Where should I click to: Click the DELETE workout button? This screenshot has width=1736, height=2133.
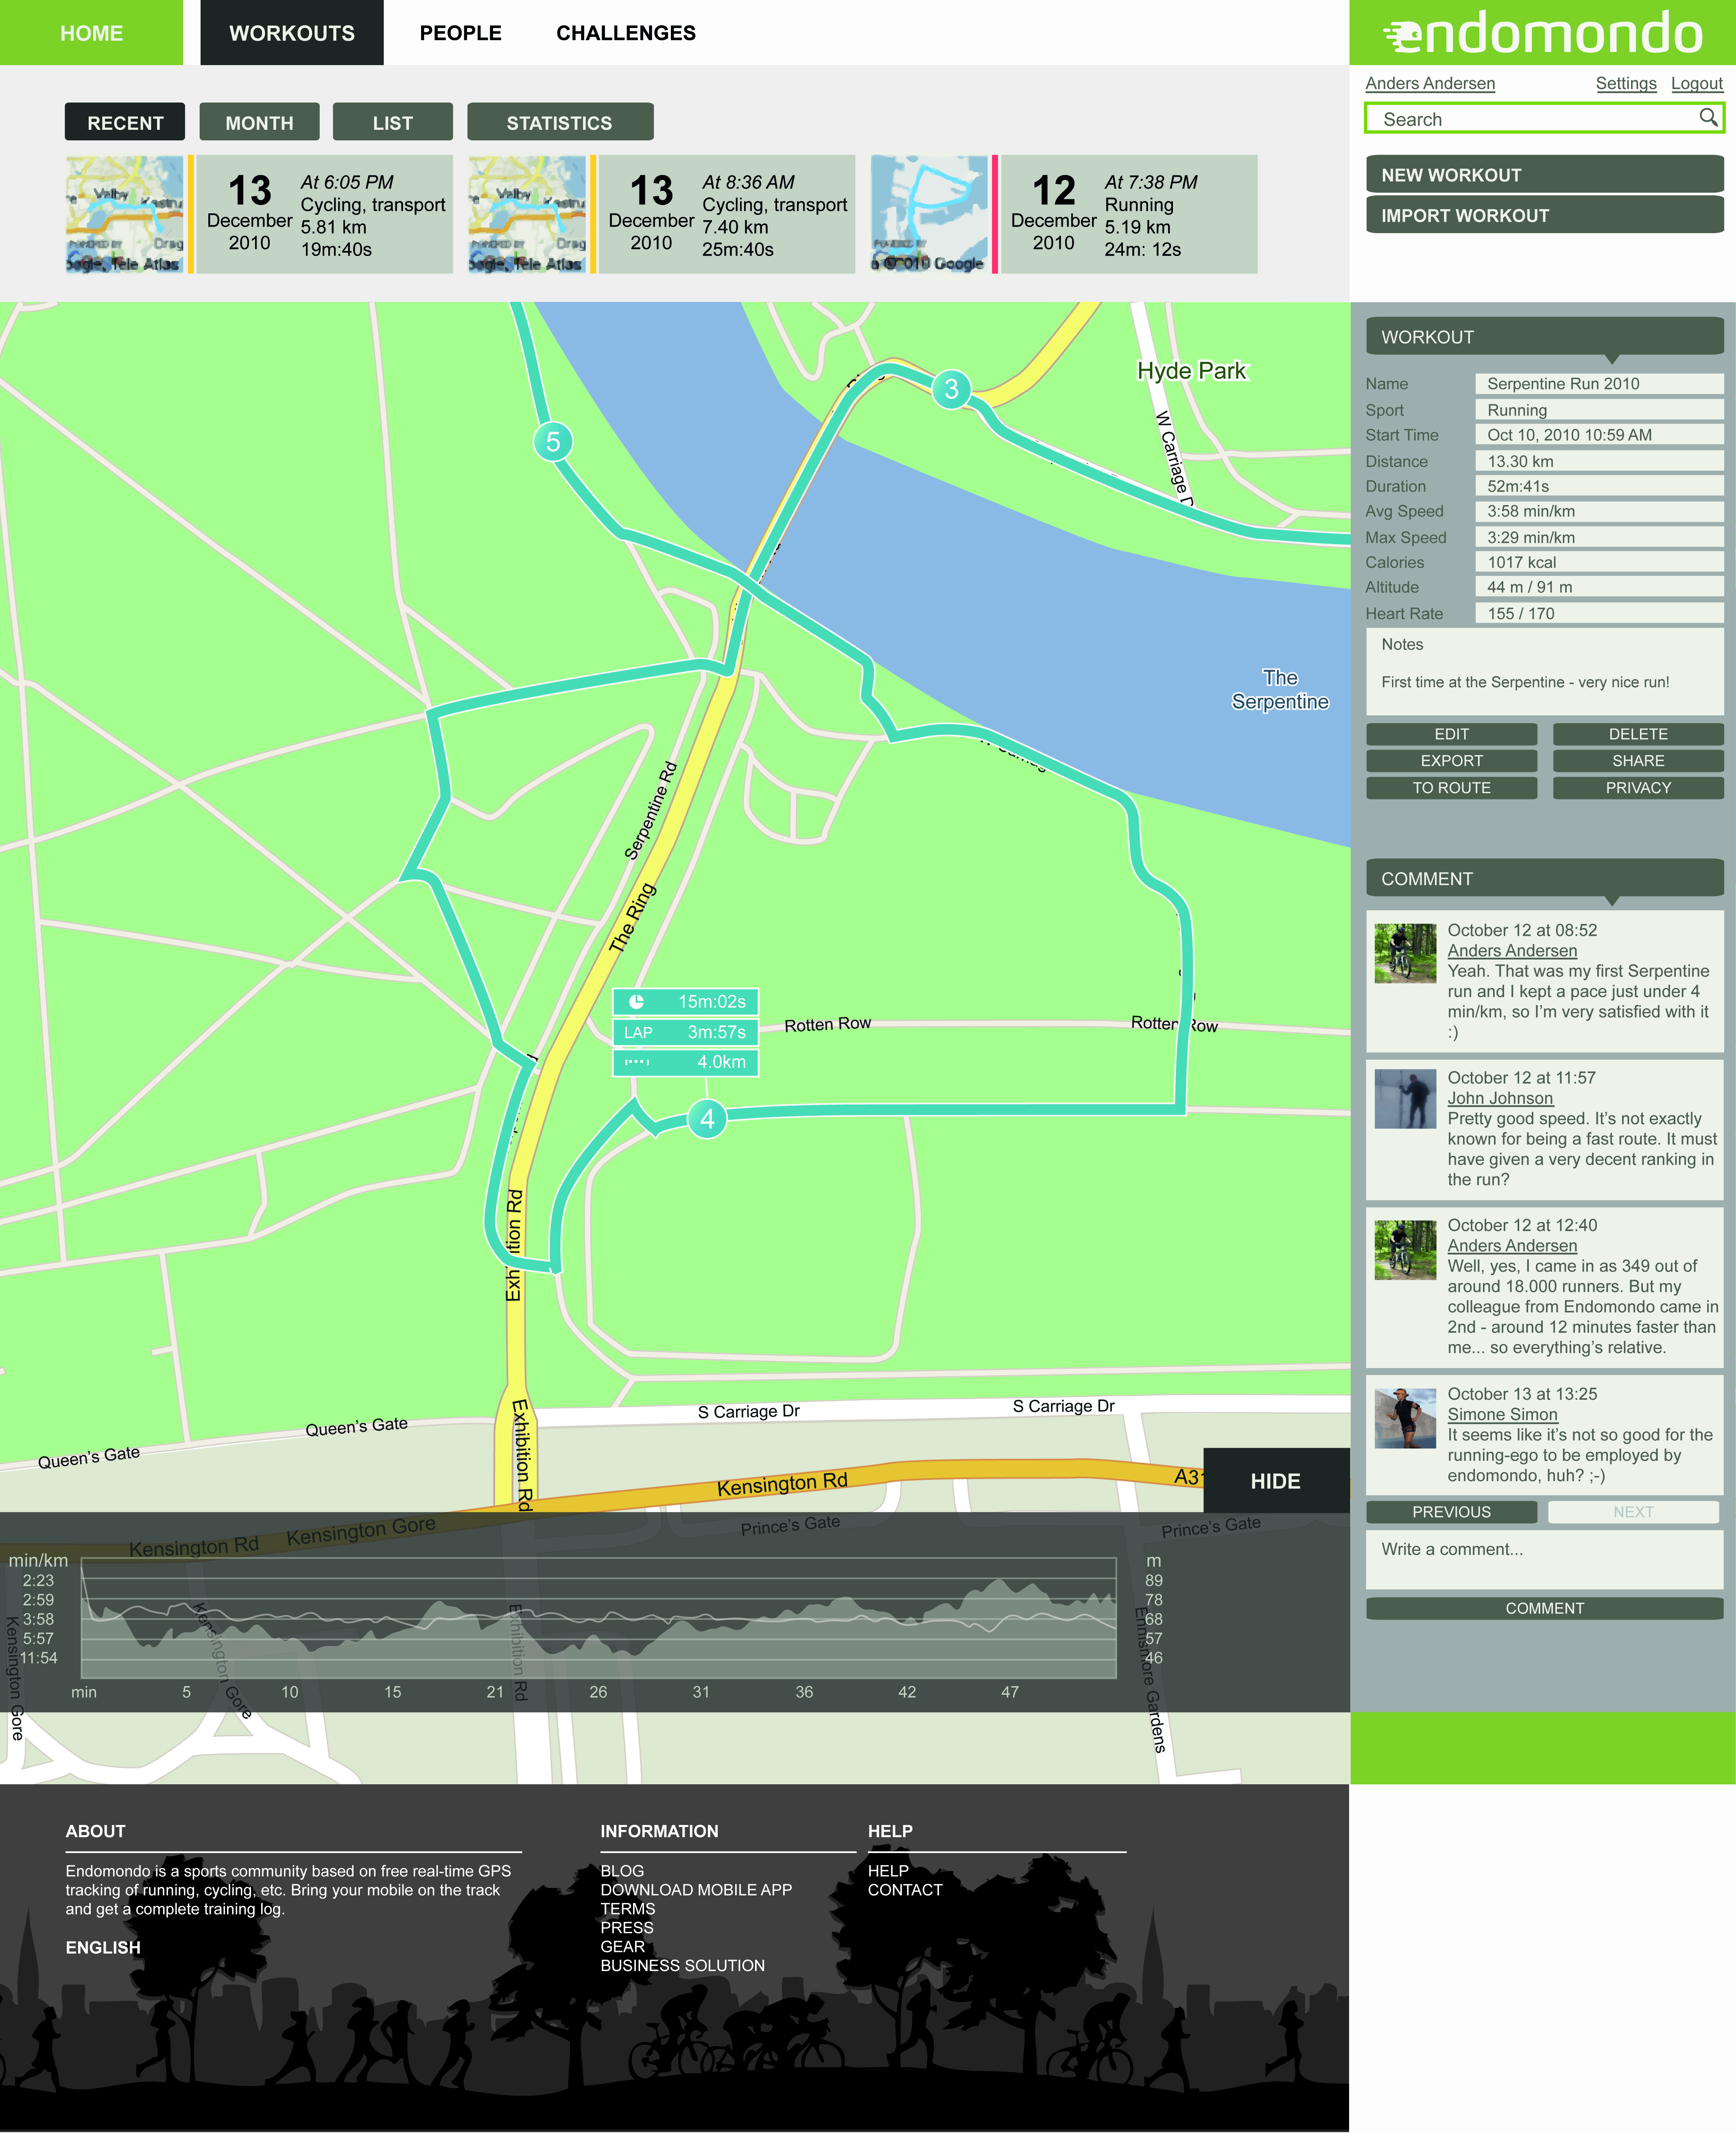click(1638, 734)
